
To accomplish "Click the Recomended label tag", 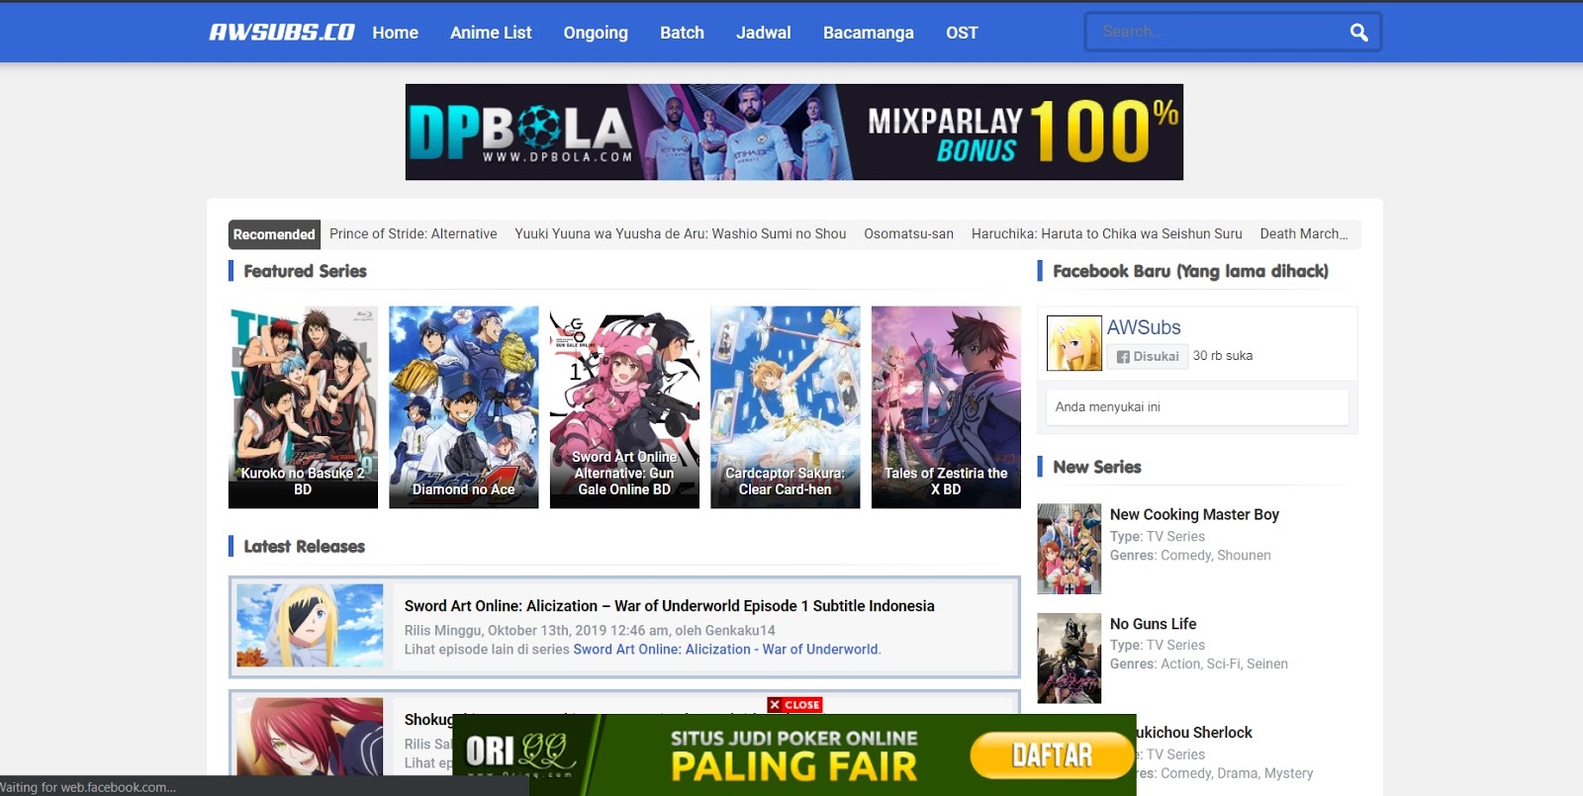I will click(x=274, y=234).
